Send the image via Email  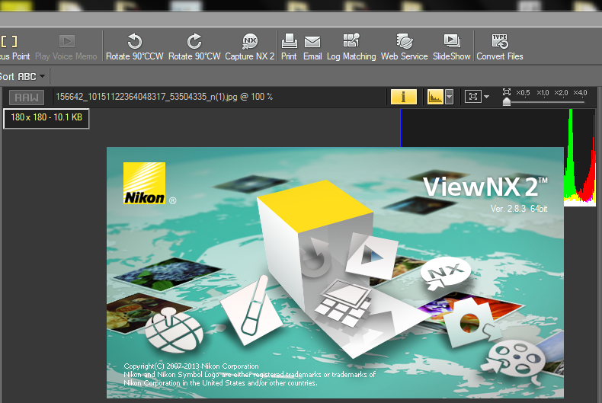[x=312, y=46]
